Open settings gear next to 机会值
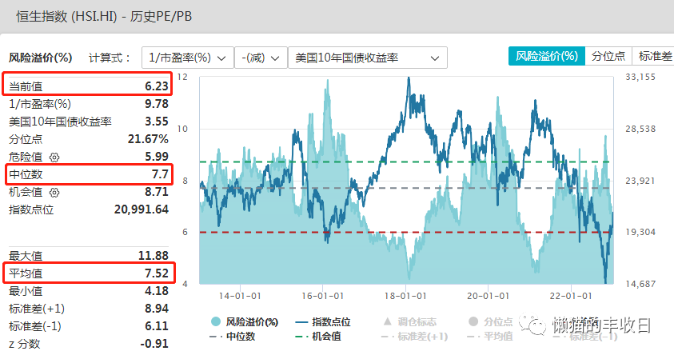 click(54, 193)
